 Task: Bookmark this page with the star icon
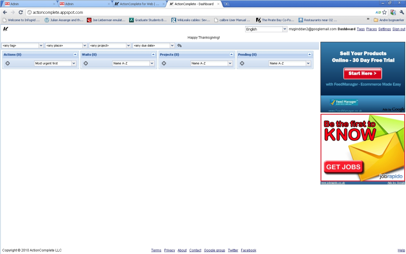coord(384,12)
